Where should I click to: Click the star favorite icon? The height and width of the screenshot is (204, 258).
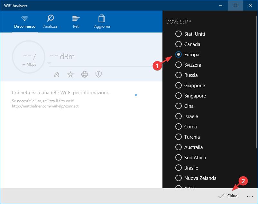click(x=70, y=75)
